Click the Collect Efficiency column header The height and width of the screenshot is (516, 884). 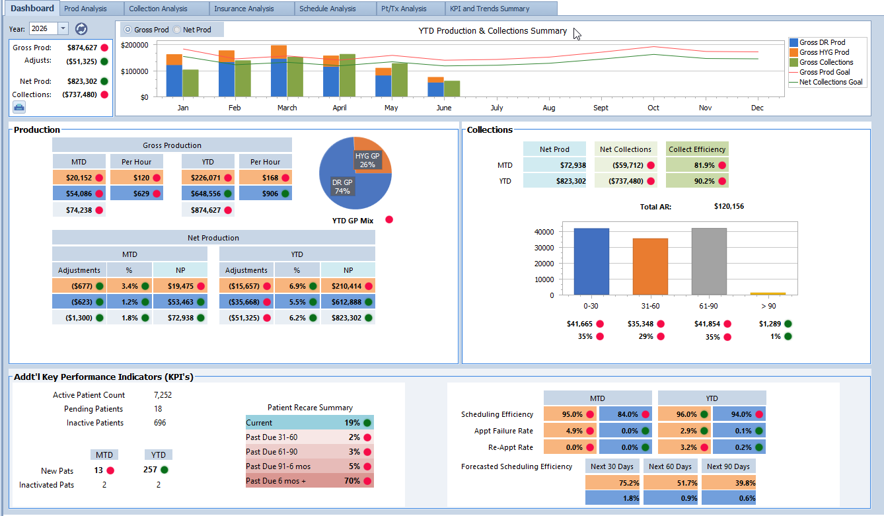(x=697, y=149)
